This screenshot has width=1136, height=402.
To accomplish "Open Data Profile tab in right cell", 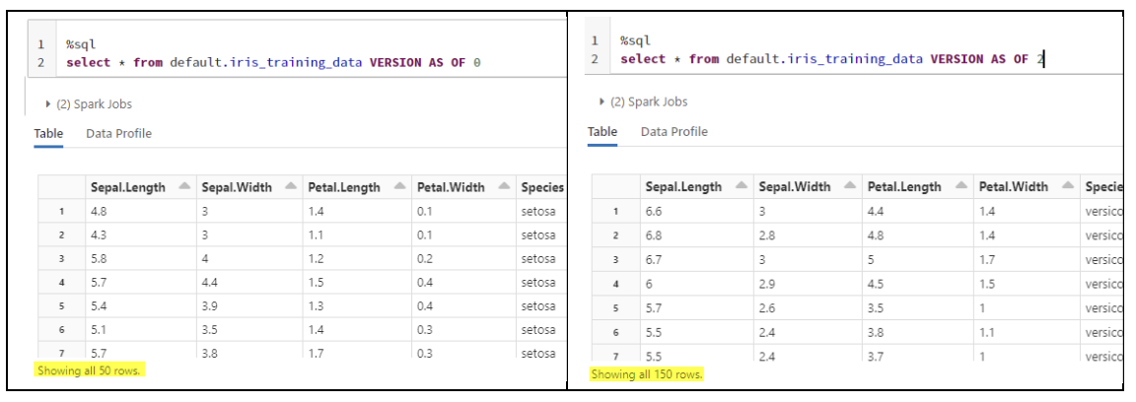I will pyautogui.click(x=674, y=131).
